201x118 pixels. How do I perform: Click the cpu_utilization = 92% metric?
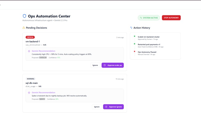coord(36,45)
